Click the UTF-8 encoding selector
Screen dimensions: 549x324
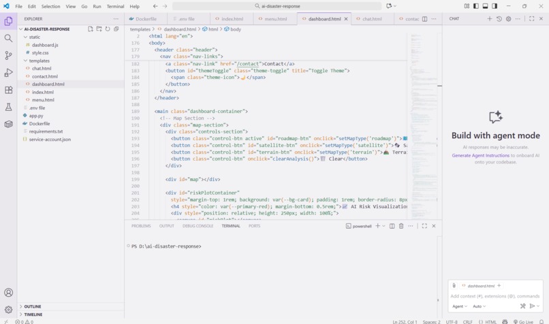click(452, 321)
